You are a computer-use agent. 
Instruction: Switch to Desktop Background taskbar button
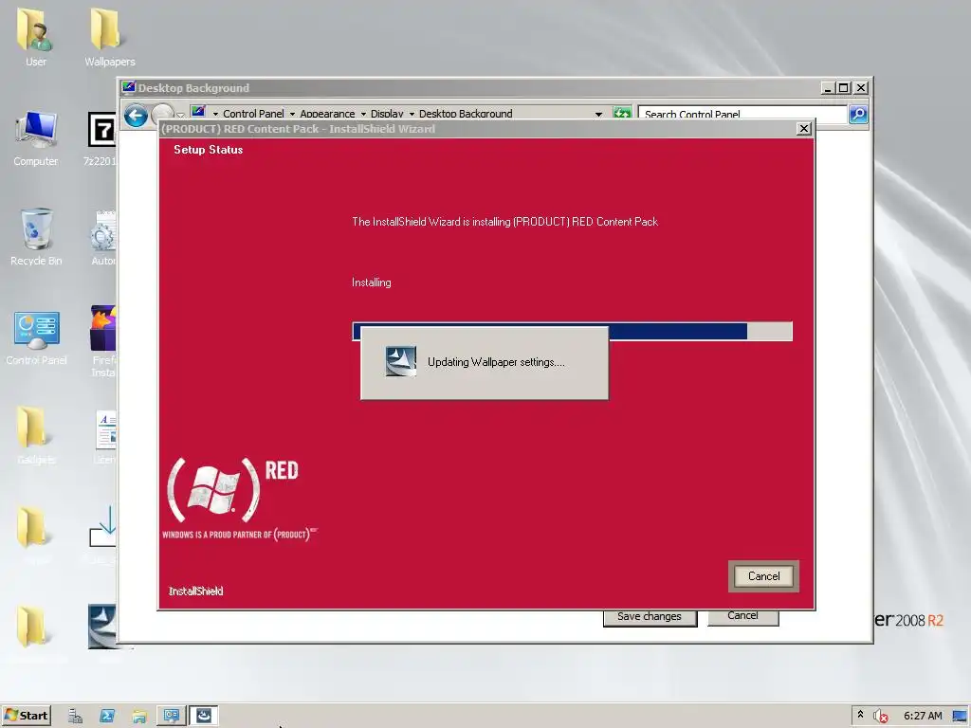pyautogui.click(x=172, y=717)
